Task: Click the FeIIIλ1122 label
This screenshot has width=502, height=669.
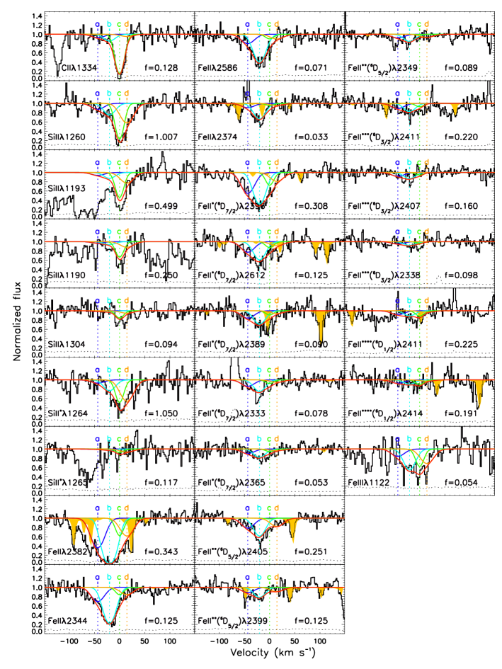Action: pos(370,482)
